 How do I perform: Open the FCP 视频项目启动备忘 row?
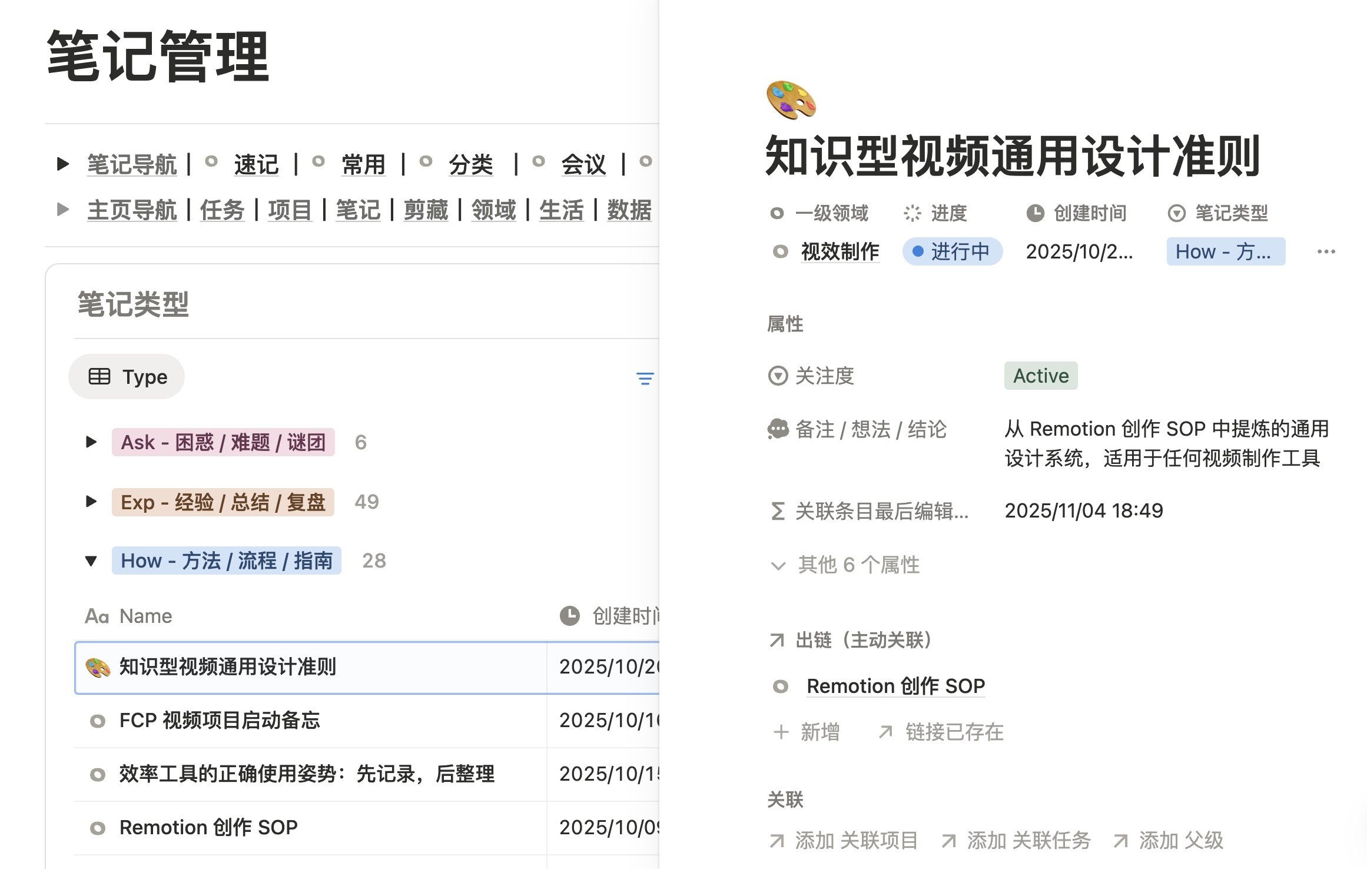(x=220, y=721)
